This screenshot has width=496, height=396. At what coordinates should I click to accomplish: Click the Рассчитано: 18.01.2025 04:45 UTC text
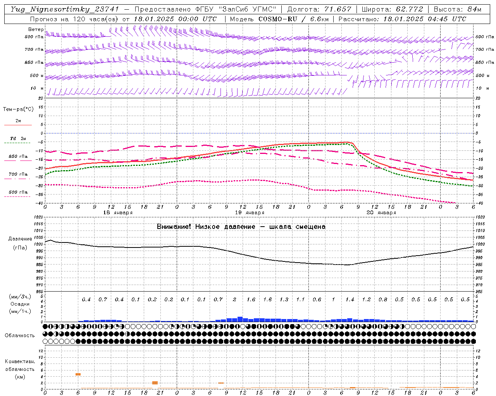[402, 19]
